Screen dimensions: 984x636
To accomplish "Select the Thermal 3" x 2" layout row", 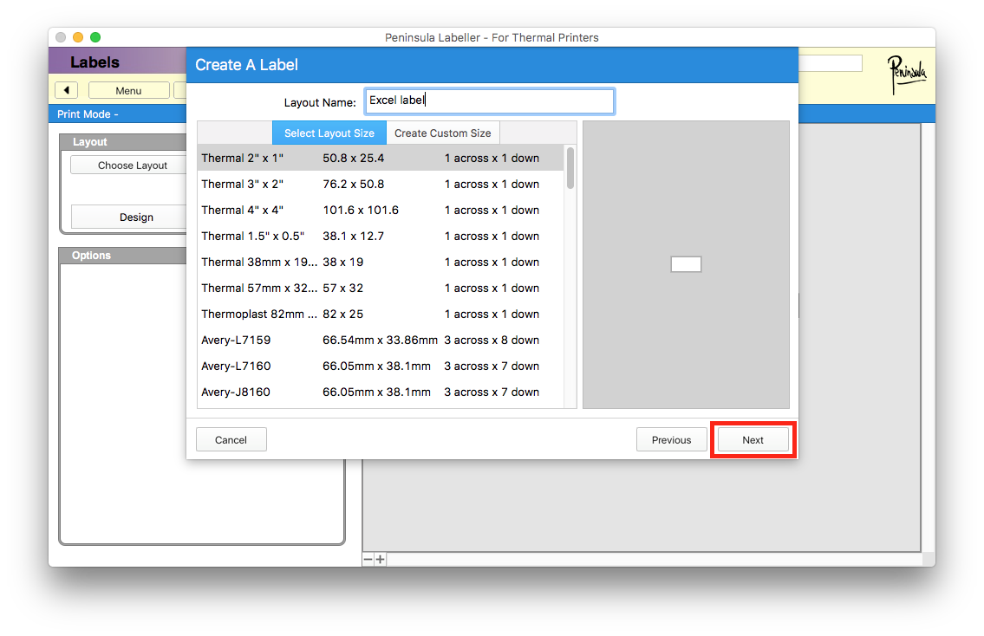I will click(x=381, y=184).
